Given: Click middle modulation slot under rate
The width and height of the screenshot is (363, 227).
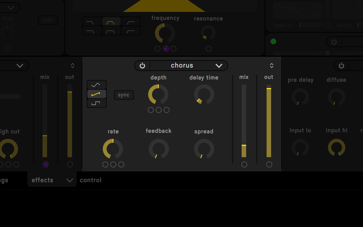Looking at the screenshot, I should tap(113, 164).
